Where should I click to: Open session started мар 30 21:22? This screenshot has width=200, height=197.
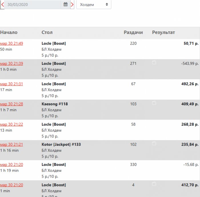[x=11, y=124]
